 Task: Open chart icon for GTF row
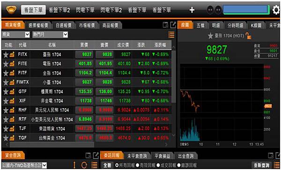pos(12,92)
